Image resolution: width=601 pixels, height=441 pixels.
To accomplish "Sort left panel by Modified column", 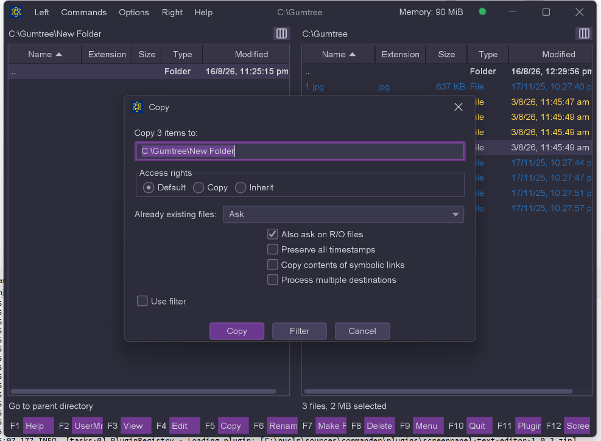I will [x=246, y=54].
